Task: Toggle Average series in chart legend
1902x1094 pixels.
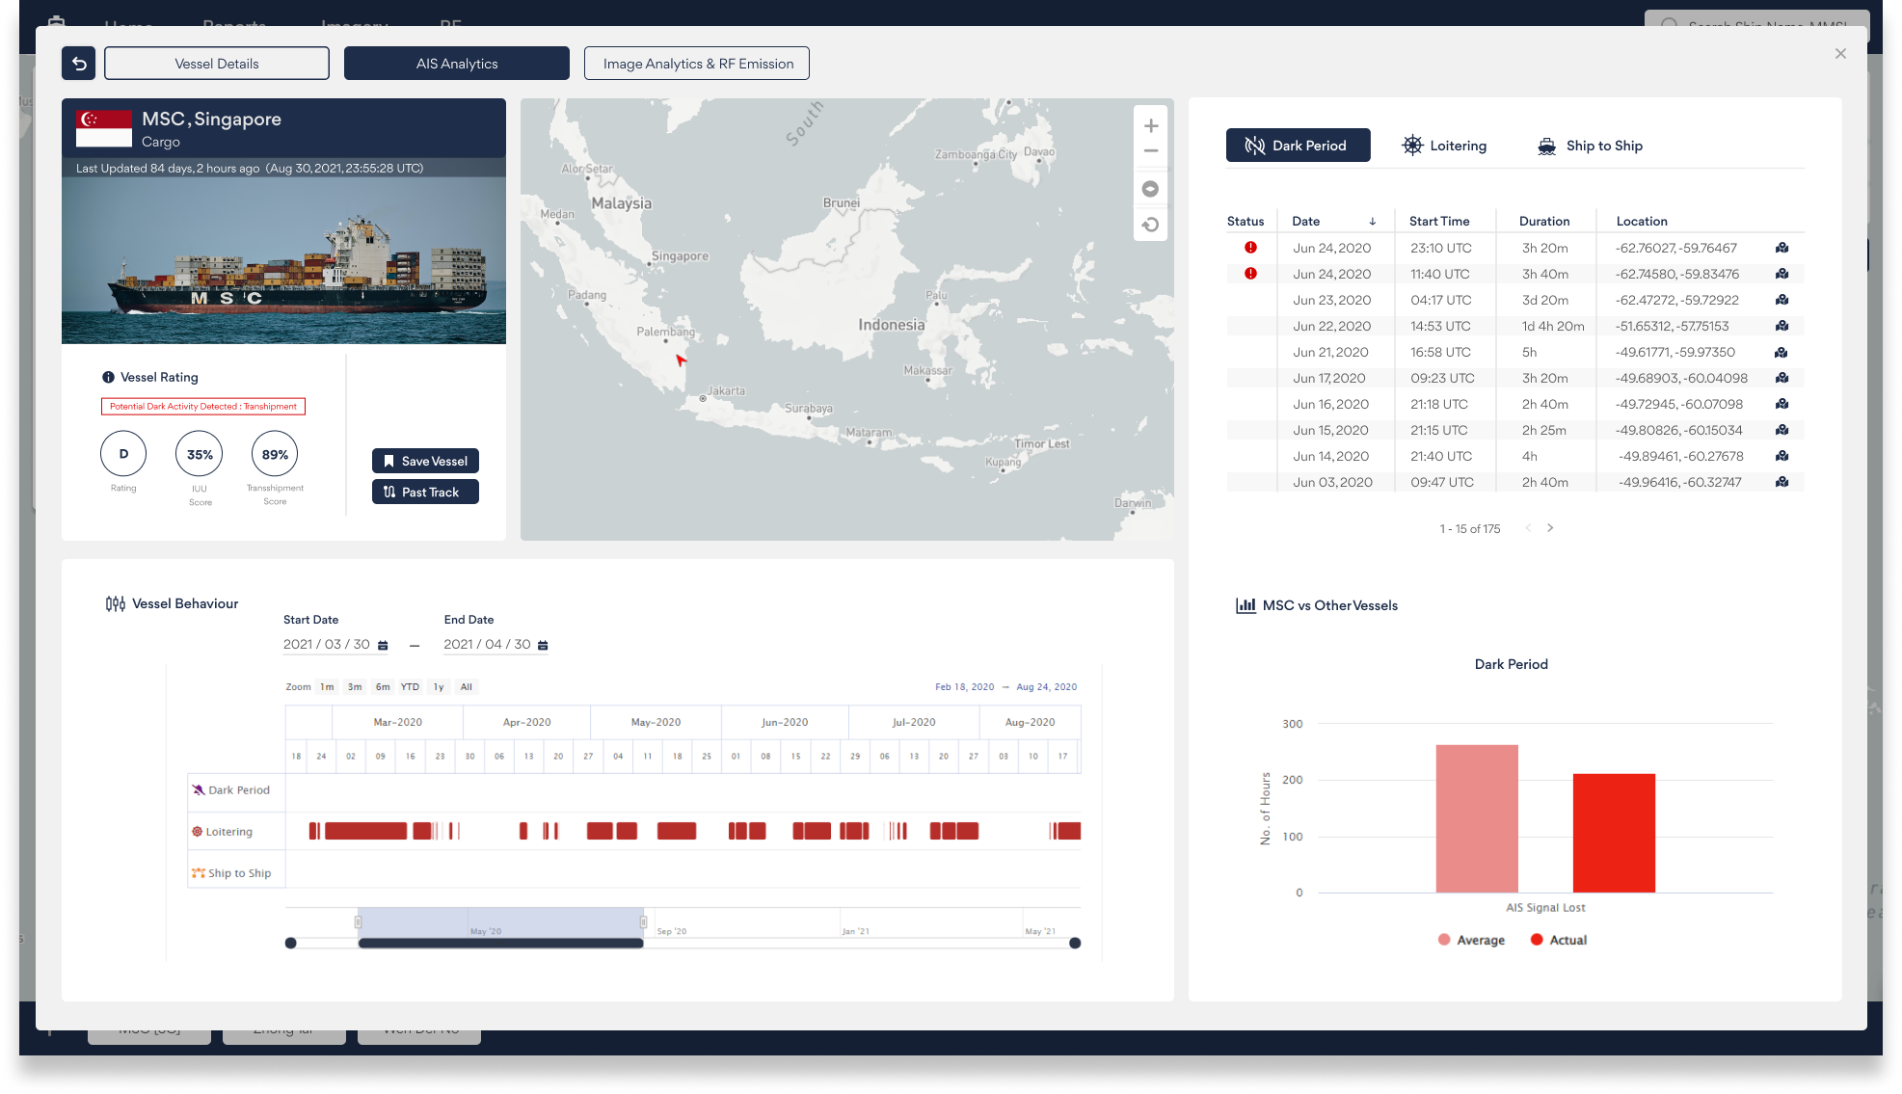Action: [1471, 941]
